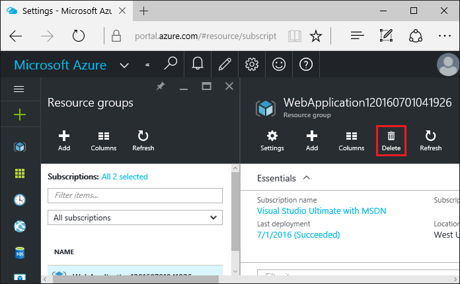
Task: Open Columns in Resource groups blade
Action: click(103, 140)
